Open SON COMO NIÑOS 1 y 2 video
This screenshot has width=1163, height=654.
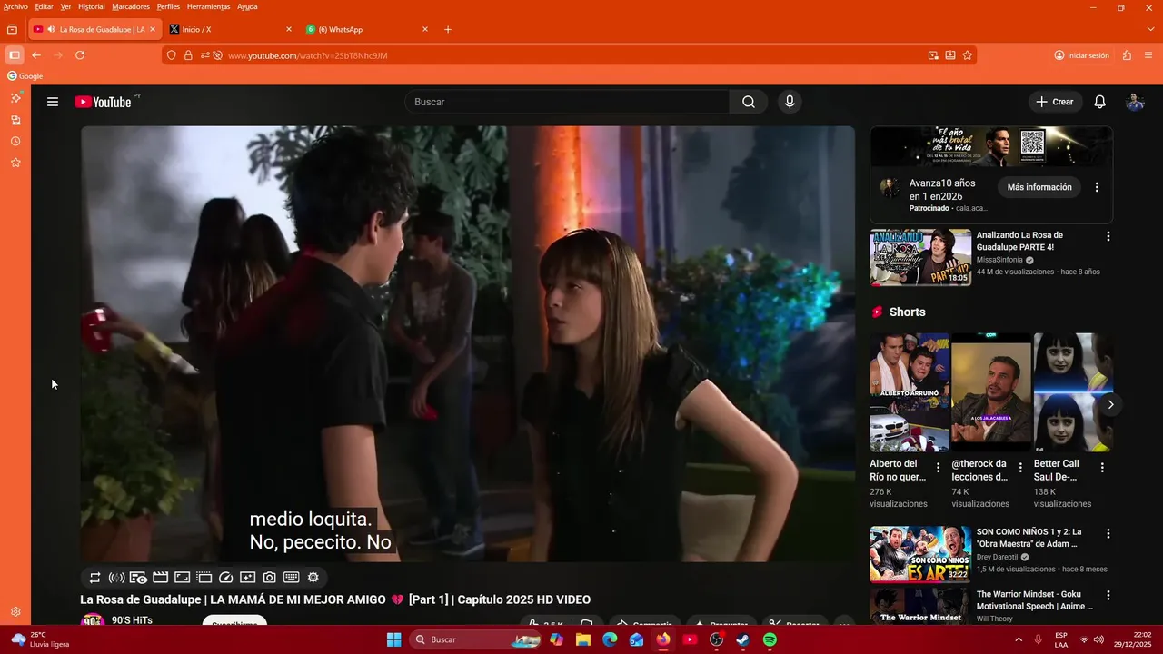tap(920, 554)
